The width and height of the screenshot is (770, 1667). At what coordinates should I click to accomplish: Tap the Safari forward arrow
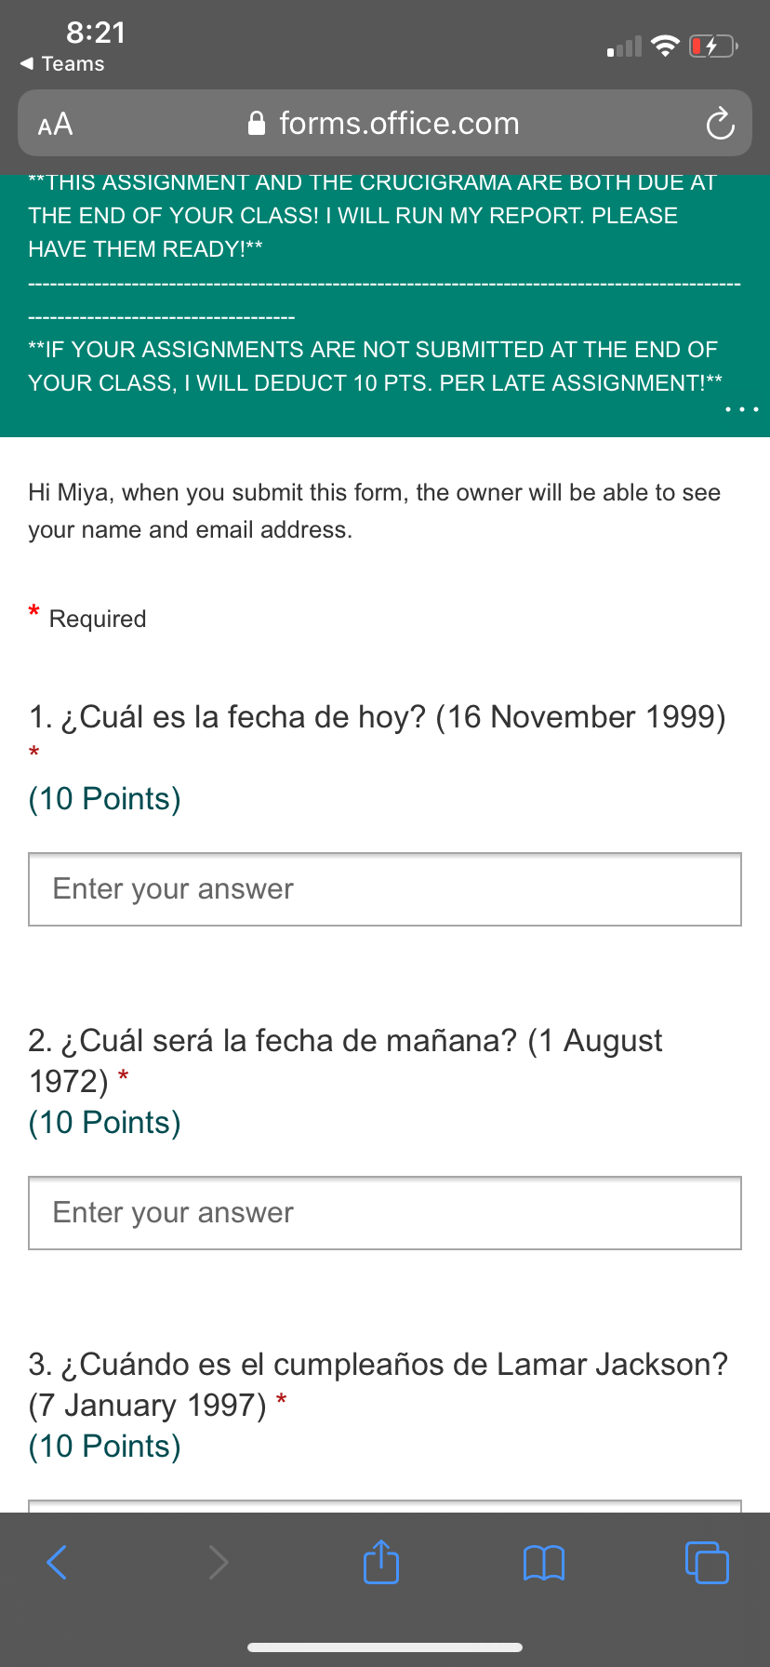pos(218,1562)
